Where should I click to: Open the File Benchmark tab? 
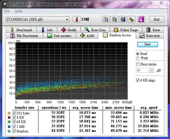(24, 35)
